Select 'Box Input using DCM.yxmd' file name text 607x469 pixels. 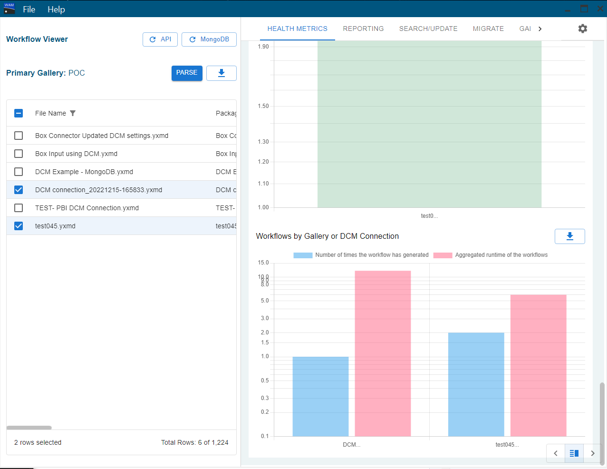76,154
